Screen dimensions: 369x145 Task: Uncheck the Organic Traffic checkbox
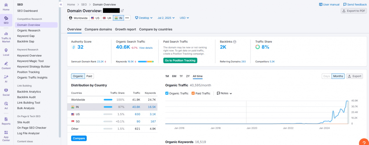coord(167,93)
